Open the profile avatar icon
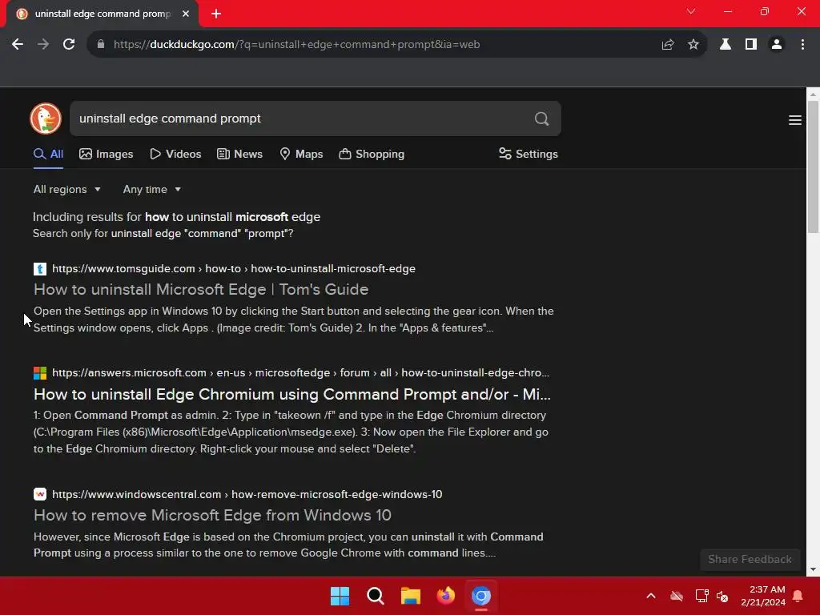Image resolution: width=820 pixels, height=615 pixels. pos(777,45)
